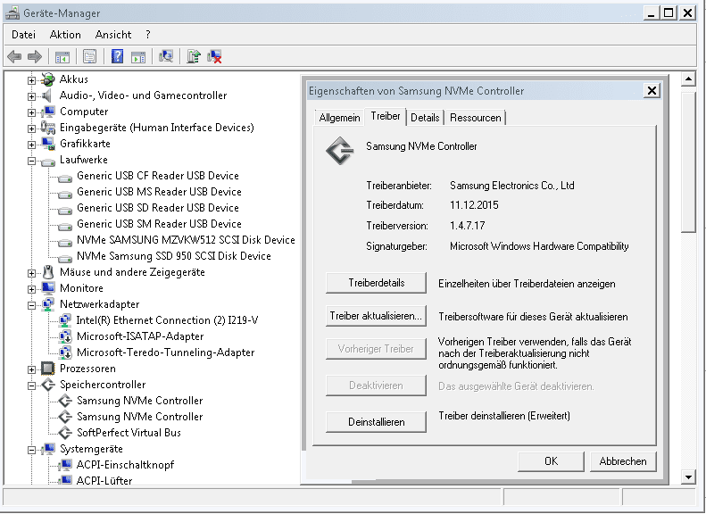Select Generic USB SM Reader USB Device
The height and width of the screenshot is (514, 706).
tap(159, 224)
